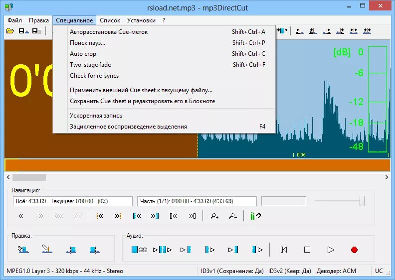Jump to the start with bracket-left icon
Viewport: 395px width, 280px height.
coord(174,216)
